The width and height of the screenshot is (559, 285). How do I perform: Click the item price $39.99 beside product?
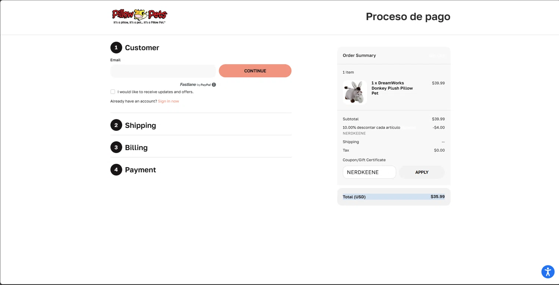[x=438, y=83]
